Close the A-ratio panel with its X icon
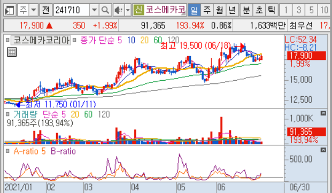332x193 pixels. pyautogui.click(x=323, y=150)
